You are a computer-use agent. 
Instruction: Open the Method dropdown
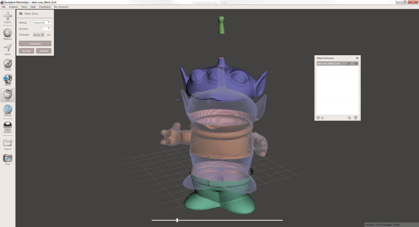42,23
